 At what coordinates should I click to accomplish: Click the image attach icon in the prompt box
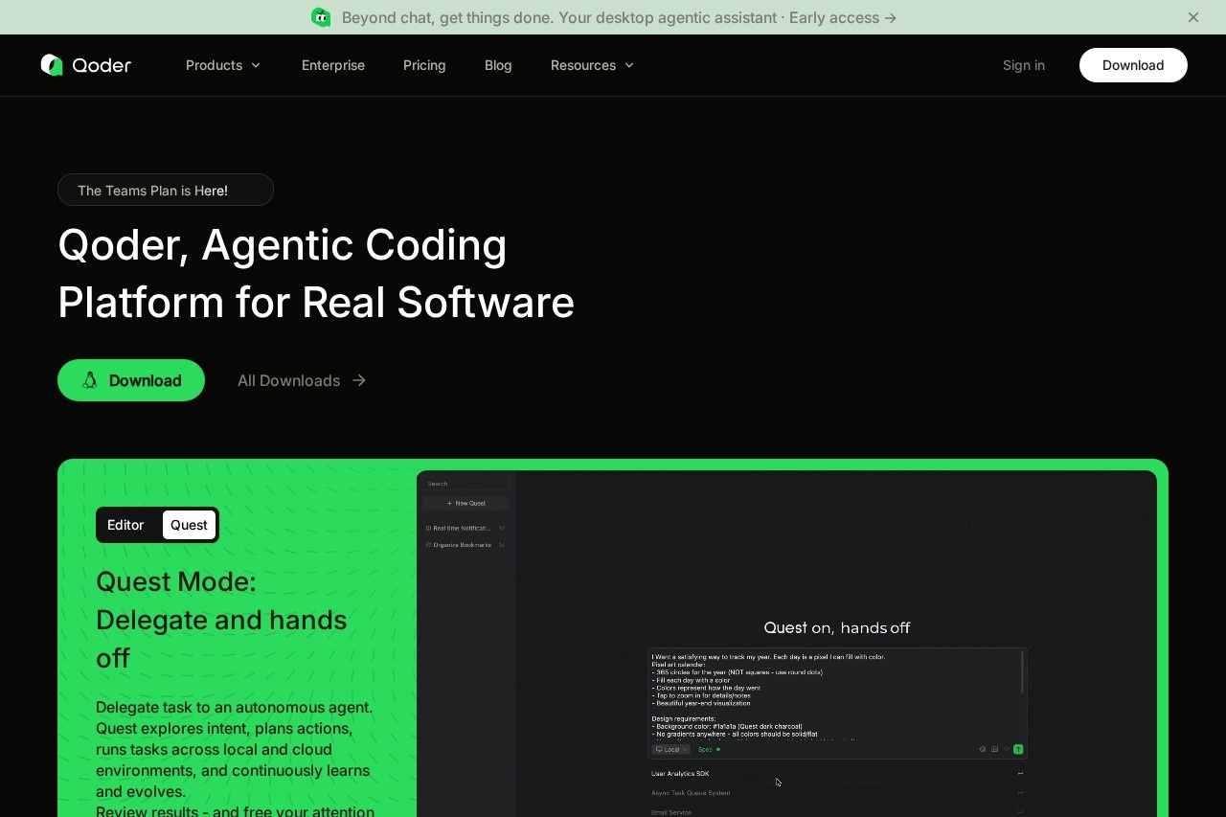[x=994, y=749]
